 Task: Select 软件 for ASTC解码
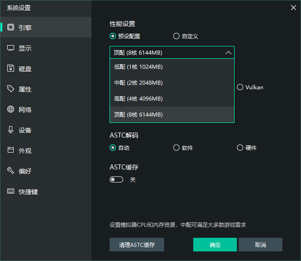point(176,148)
